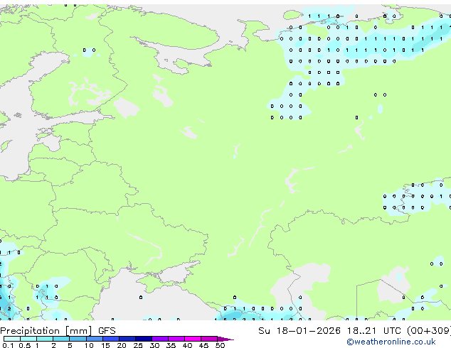Click the '35' legend scale label
The image size is (451, 348).
coord(171,345)
